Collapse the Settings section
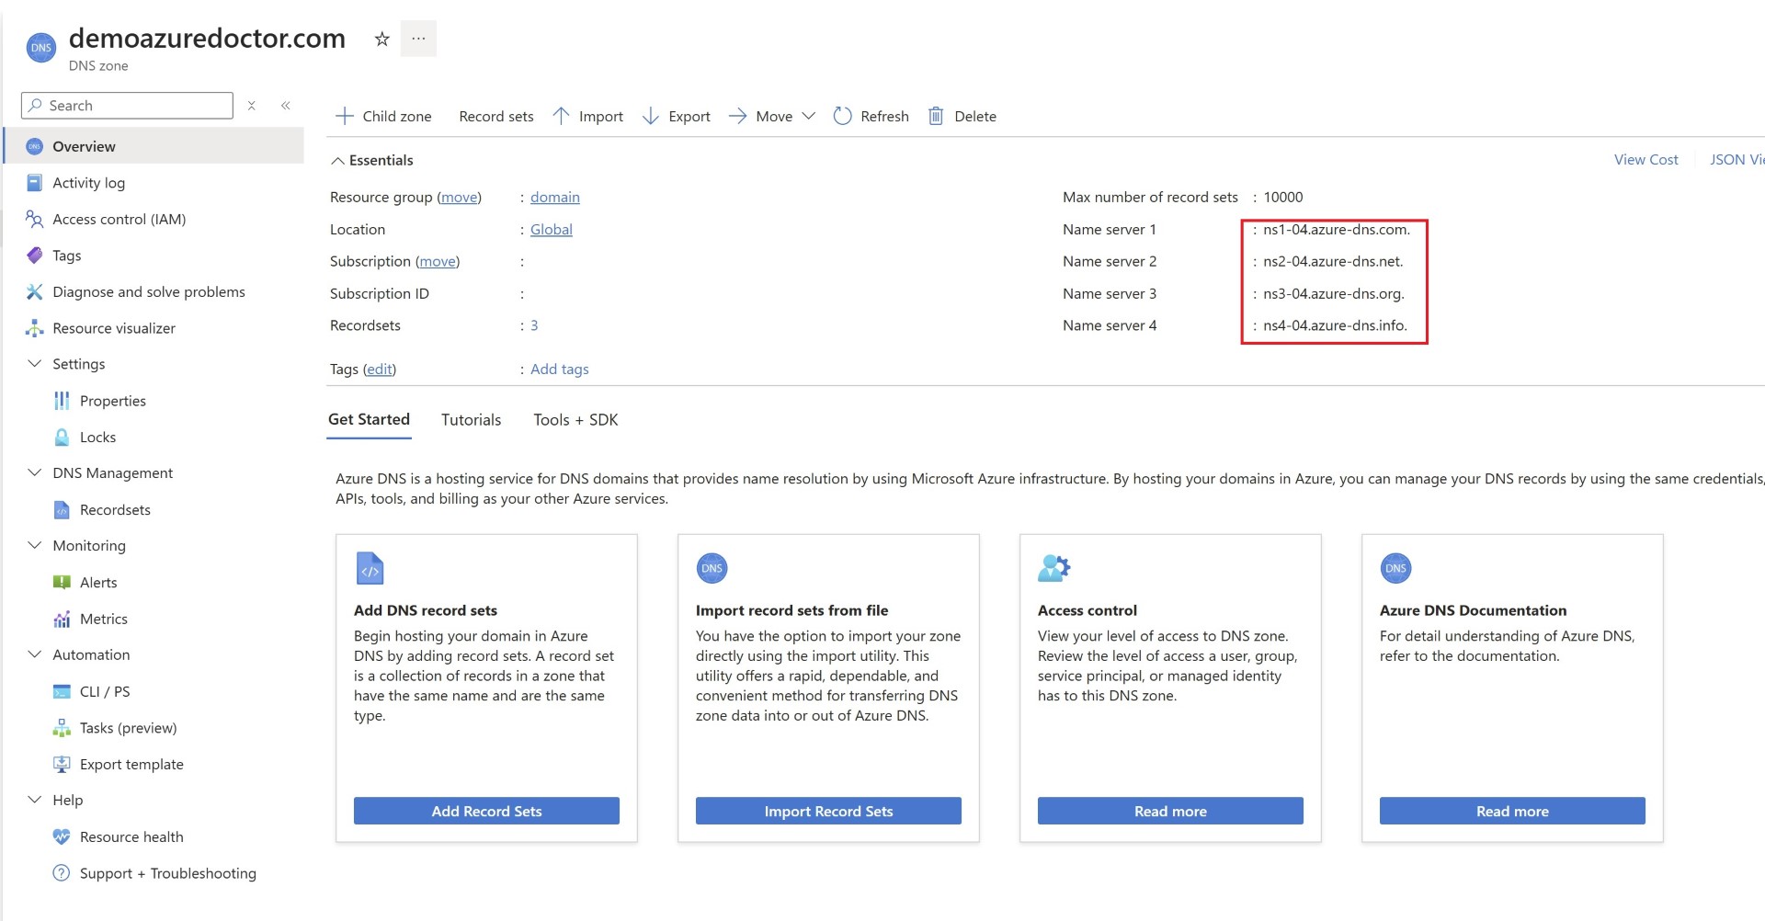 click(35, 364)
